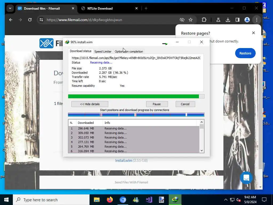Screen dimensions: 273x205
Task: Open File Explorer from the taskbar
Action: click(97, 200)
